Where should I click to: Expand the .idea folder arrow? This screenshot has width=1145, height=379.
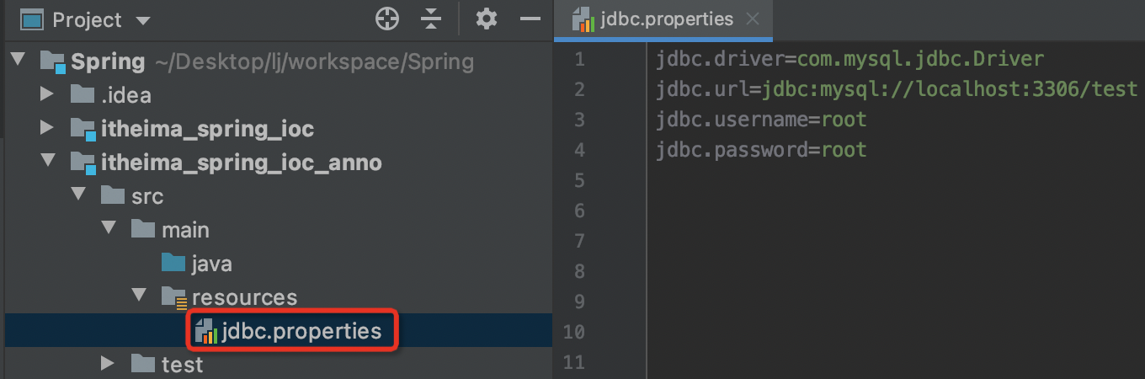coord(47,94)
